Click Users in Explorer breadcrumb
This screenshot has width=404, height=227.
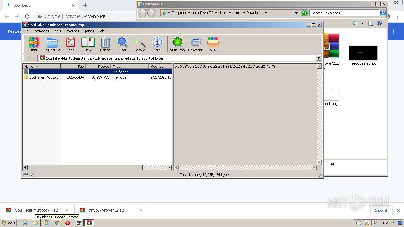[x=223, y=13]
